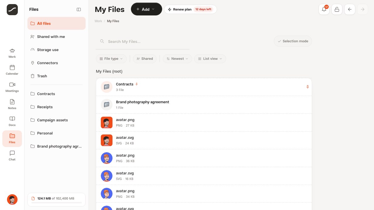Collapse the Files sidebar panel
The height and width of the screenshot is (210, 374).
click(79, 9)
